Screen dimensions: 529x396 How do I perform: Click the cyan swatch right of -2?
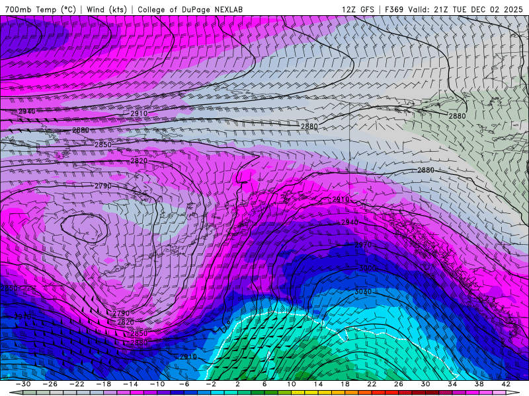click(218, 393)
